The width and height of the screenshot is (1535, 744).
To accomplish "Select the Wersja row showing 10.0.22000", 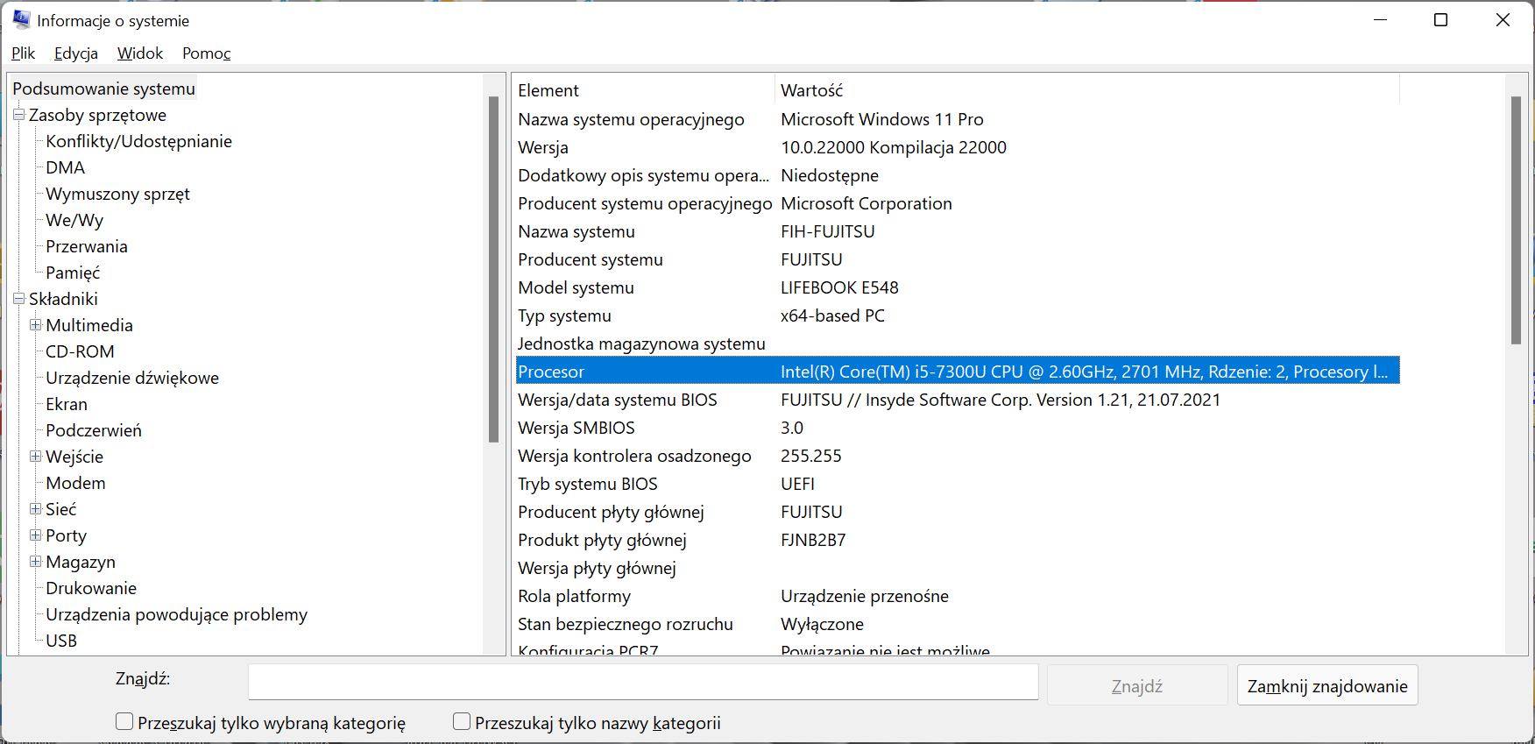I will click(958, 147).
